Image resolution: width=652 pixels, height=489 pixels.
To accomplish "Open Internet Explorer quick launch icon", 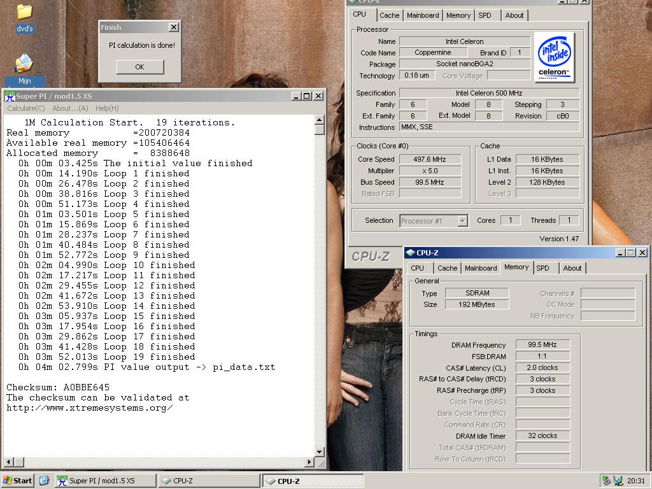I will 44,481.
